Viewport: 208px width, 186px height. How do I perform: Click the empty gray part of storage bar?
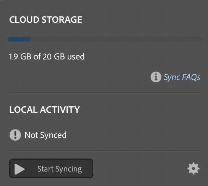[116, 39]
